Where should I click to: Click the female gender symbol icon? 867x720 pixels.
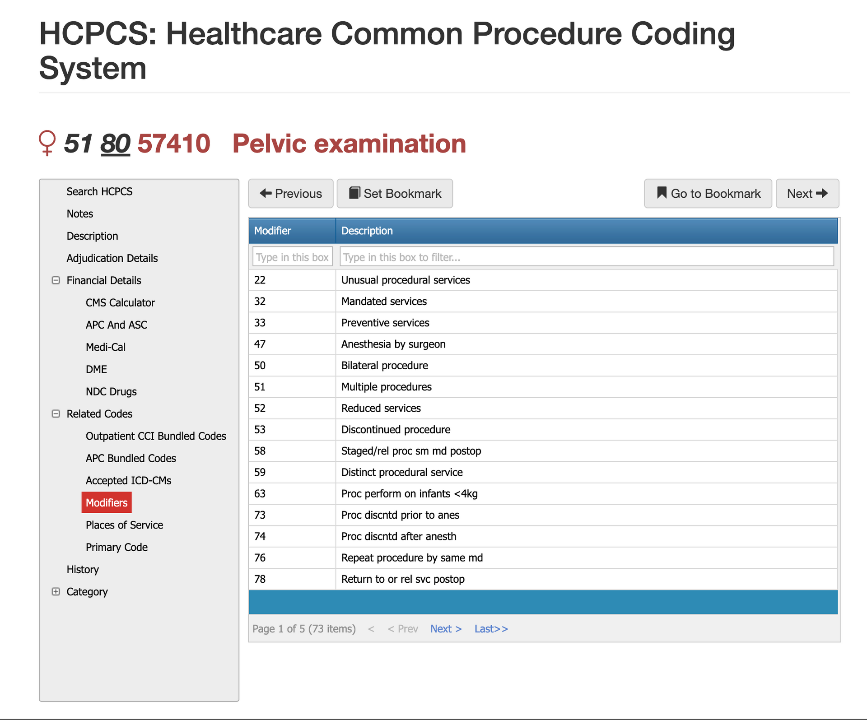pos(47,143)
